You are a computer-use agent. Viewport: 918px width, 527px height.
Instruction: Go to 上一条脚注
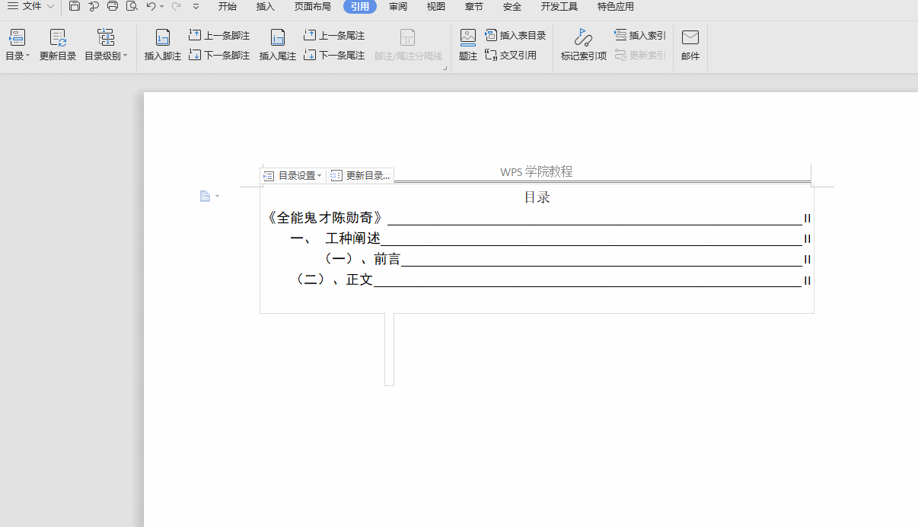pyautogui.click(x=219, y=36)
